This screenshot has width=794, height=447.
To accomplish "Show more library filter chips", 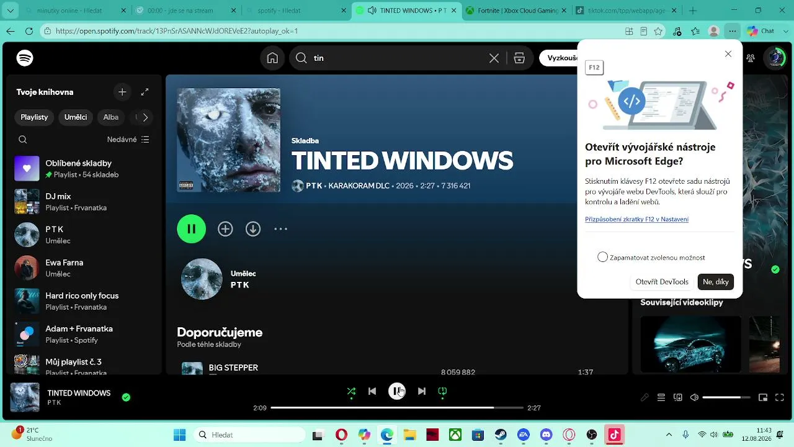I will 145,117.
